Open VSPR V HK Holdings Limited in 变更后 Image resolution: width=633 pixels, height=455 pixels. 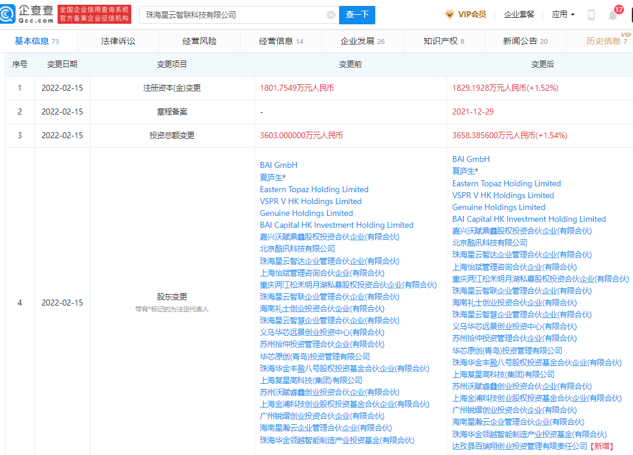(x=503, y=195)
